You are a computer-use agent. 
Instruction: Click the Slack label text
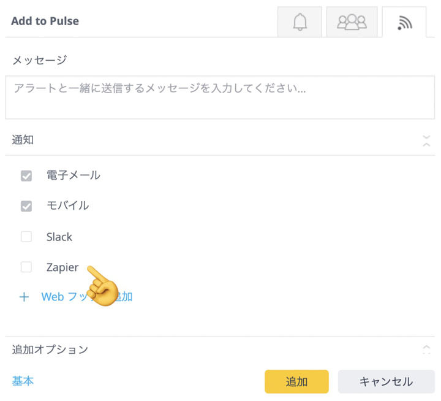pyautogui.click(x=59, y=237)
